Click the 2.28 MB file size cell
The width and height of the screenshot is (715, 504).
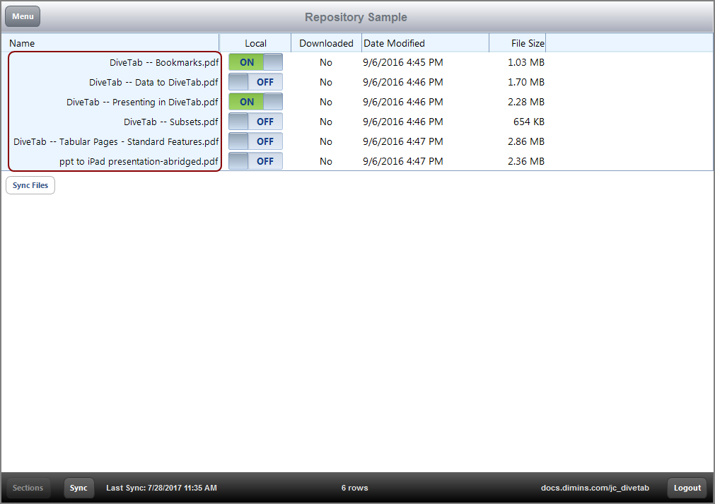526,102
